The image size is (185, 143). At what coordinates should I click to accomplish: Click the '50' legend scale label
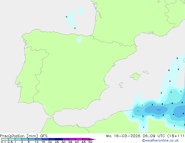(x=90, y=142)
